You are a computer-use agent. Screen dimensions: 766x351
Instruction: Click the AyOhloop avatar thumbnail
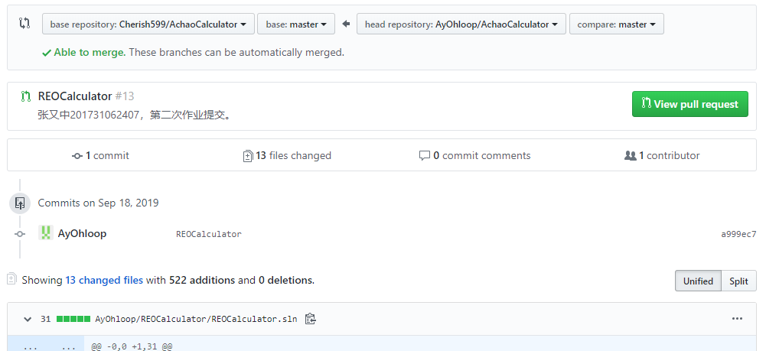pos(46,233)
